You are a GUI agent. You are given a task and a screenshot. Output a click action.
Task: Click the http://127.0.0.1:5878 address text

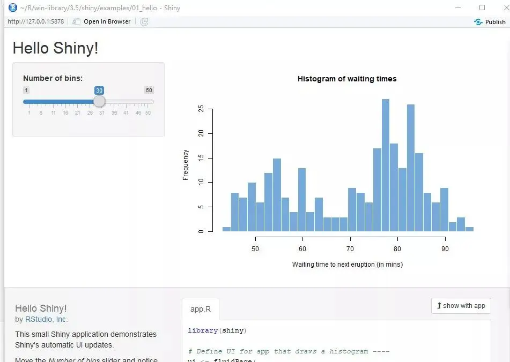36,21
